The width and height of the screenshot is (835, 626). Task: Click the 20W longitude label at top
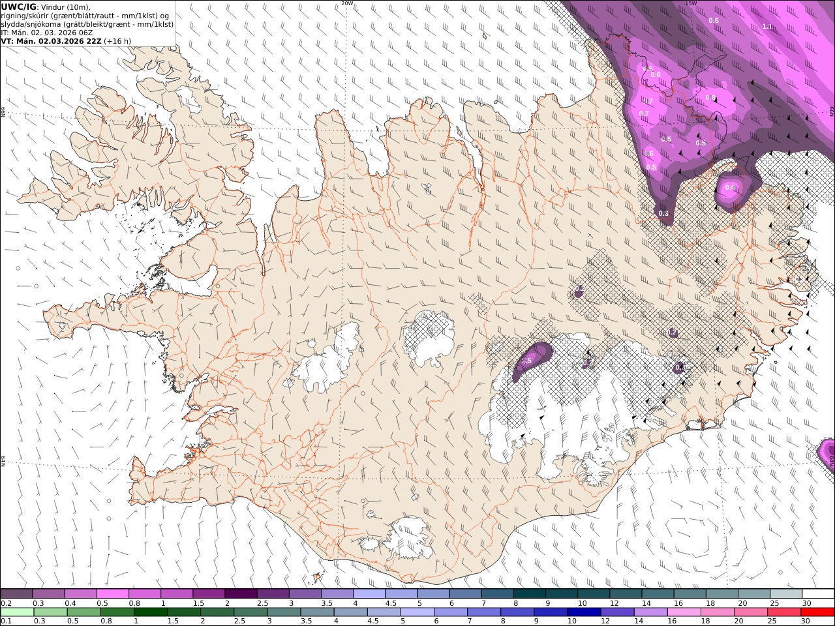tap(347, 3)
